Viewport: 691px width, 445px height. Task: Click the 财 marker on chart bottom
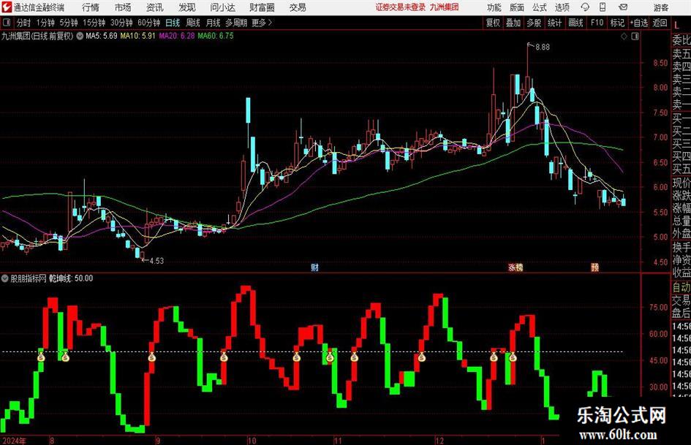(314, 267)
